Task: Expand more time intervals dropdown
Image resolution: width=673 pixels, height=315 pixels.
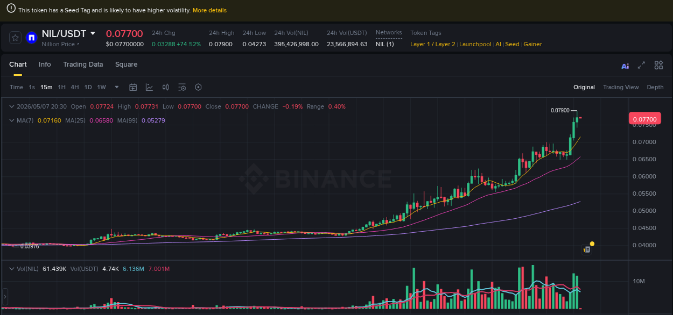Action: point(116,87)
